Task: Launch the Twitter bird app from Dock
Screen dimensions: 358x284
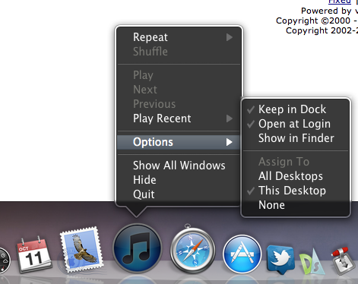Action: coord(280,260)
